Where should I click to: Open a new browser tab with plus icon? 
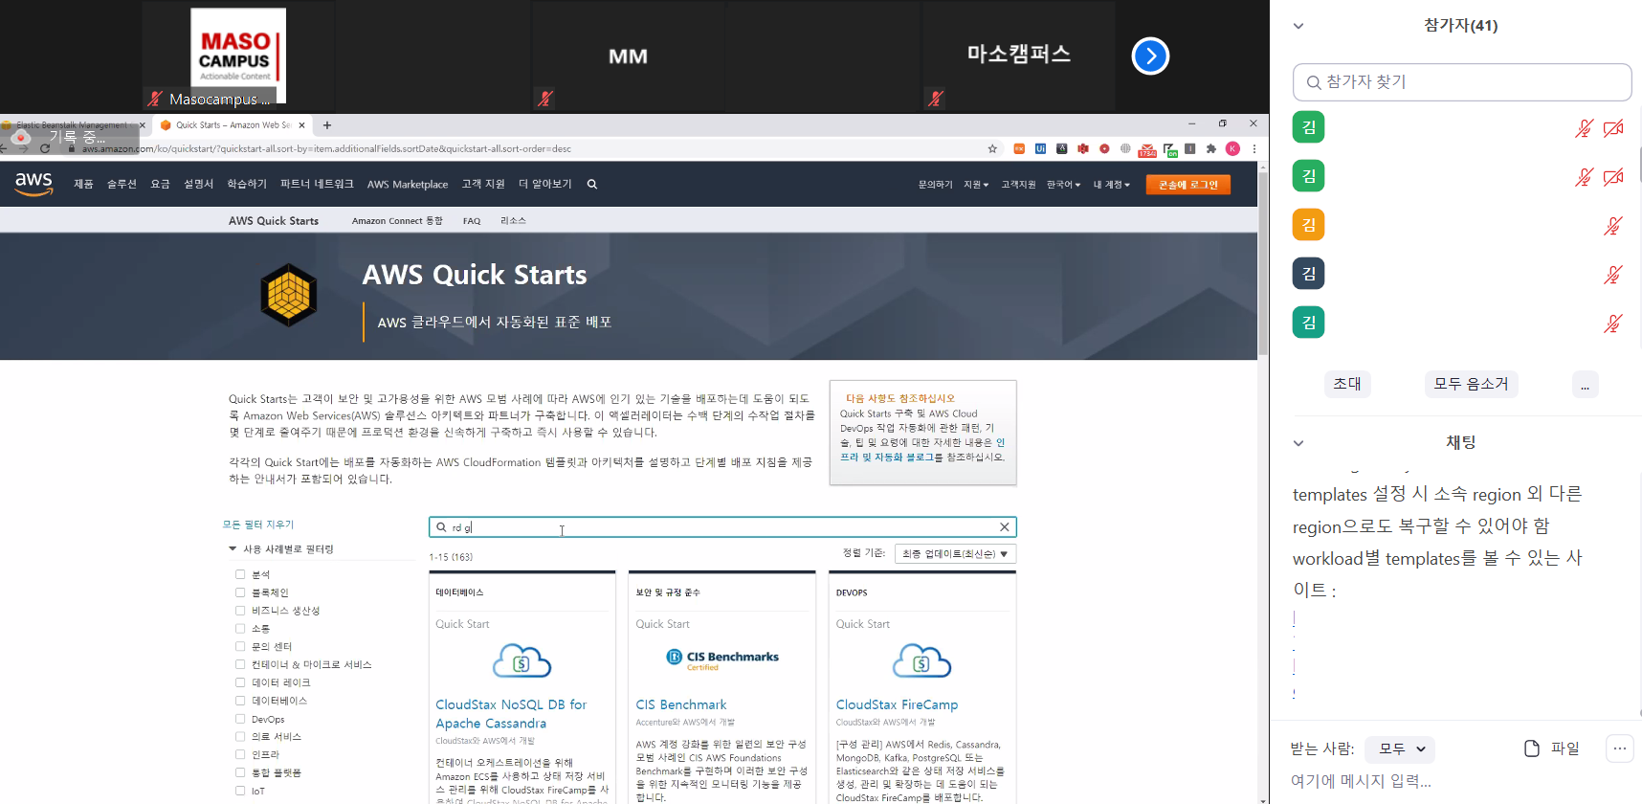pyautogui.click(x=327, y=125)
